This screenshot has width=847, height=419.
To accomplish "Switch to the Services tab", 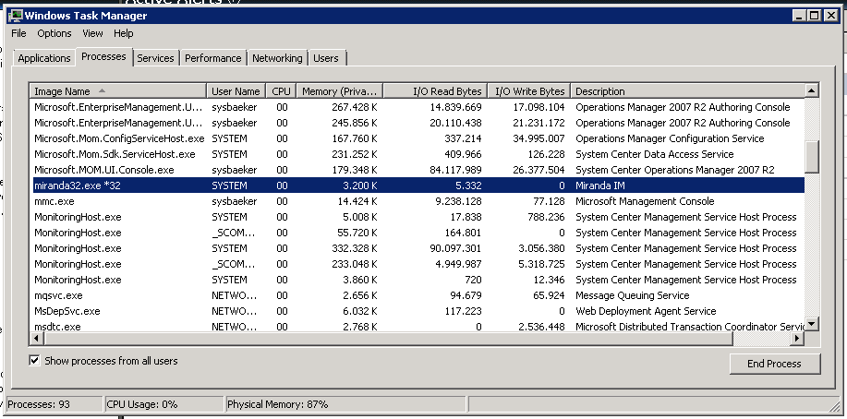I will [155, 58].
